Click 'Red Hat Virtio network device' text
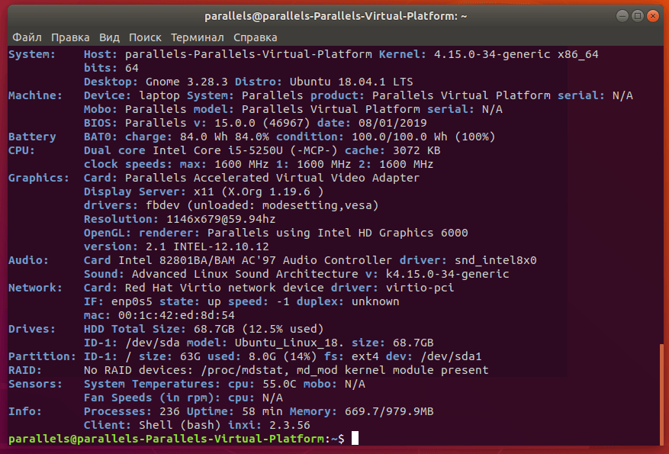Viewport: 669px width, 454px height. click(x=224, y=288)
